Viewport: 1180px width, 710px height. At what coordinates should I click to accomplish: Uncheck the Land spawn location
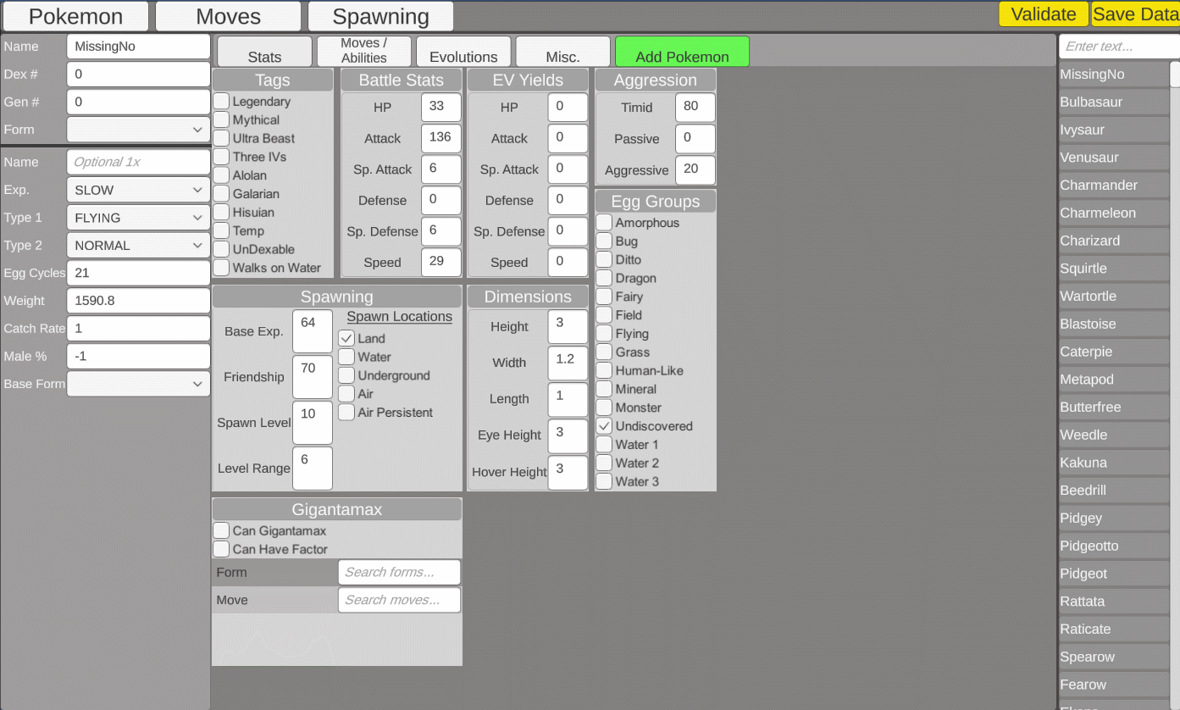pyautogui.click(x=346, y=338)
